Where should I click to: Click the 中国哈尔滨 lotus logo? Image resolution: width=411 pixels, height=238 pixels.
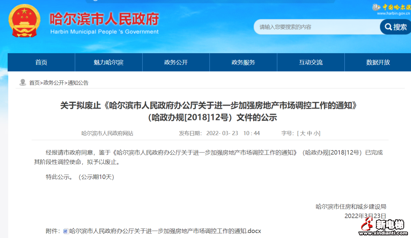point(376,6)
